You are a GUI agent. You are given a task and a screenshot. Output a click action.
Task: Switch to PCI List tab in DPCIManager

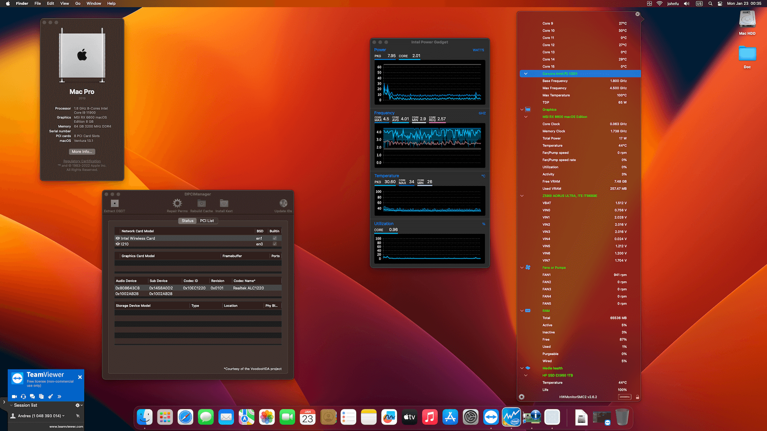[x=207, y=221]
